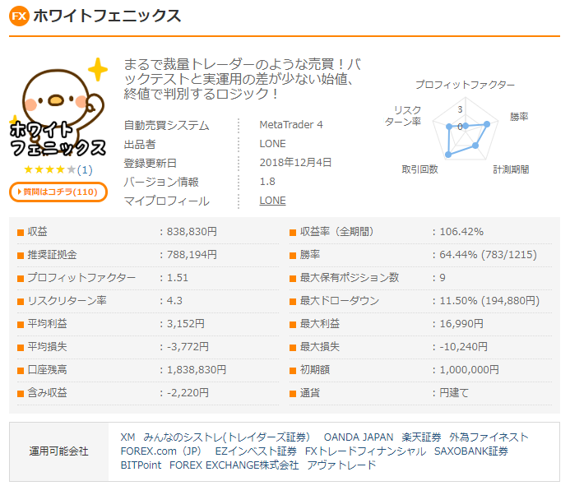This screenshot has height=495, width=570.
Task: Click the リスクリターン率 value 4.3
Action: 174,301
